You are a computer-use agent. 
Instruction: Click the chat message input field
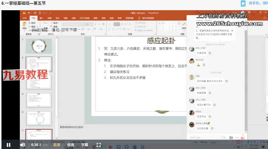204,137
